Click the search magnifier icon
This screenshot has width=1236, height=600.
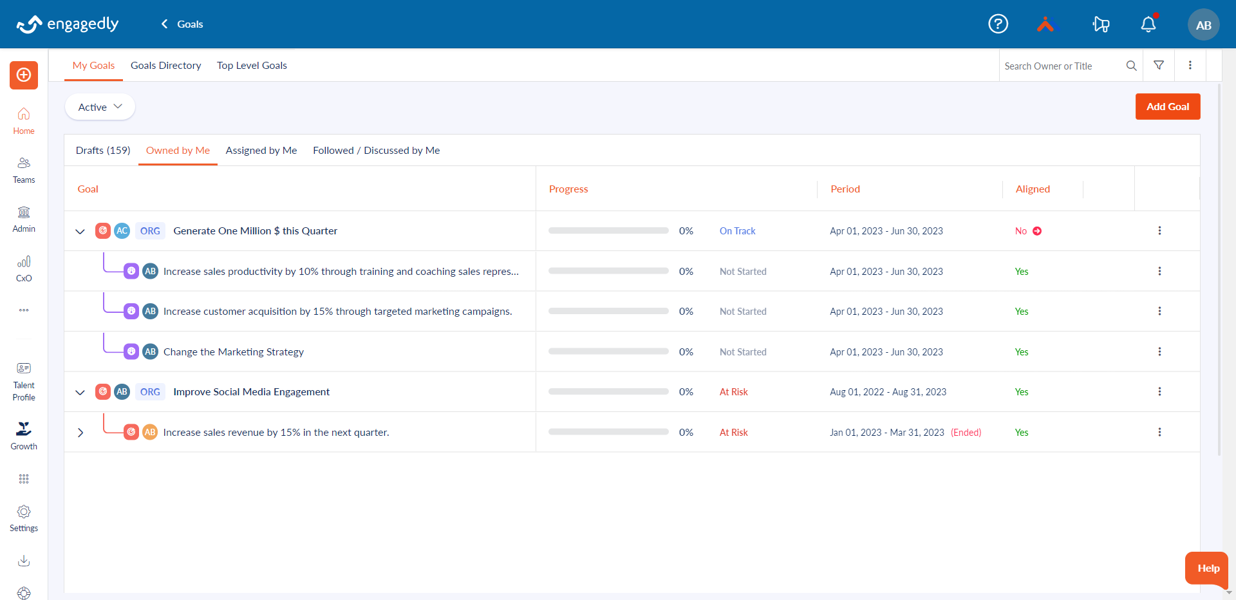[1131, 66]
